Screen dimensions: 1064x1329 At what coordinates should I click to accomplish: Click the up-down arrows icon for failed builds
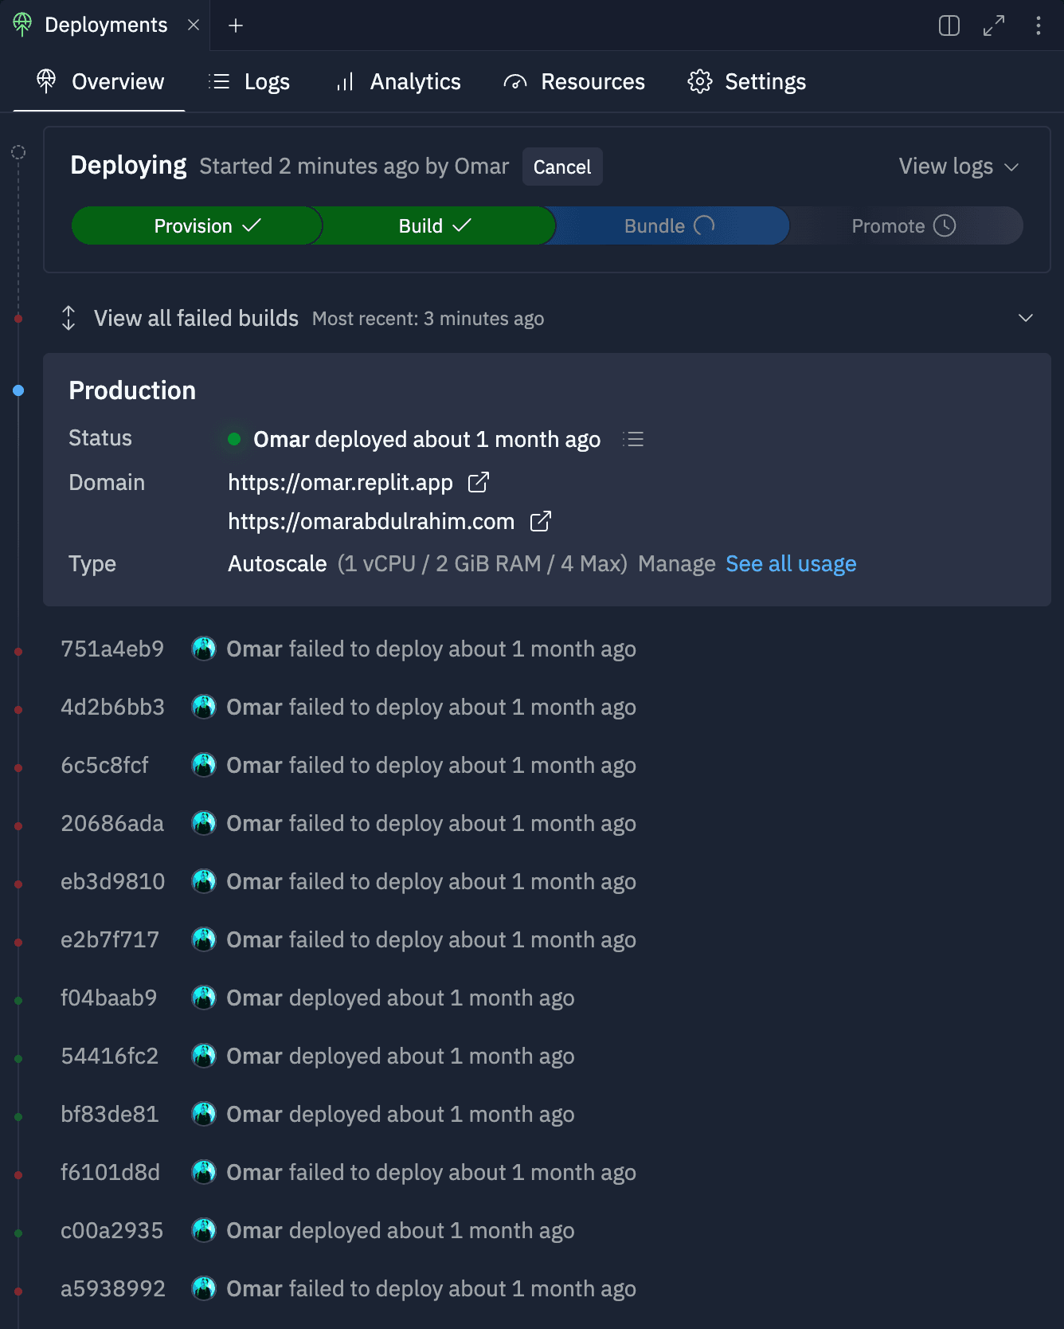coord(68,318)
